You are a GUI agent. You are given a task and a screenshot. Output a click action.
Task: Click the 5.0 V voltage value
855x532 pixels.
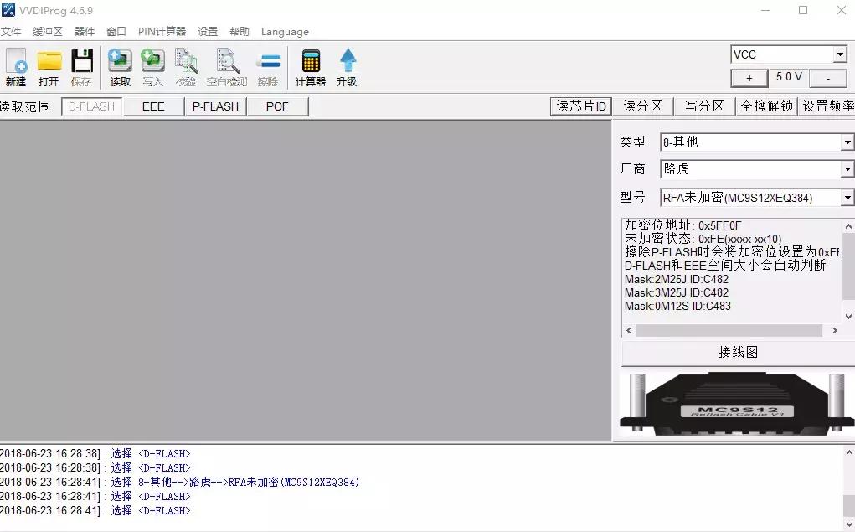(x=789, y=77)
